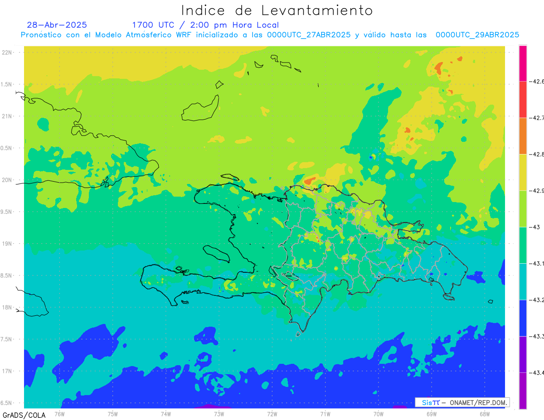This screenshot has width=544, height=420.
Task: Click the legend value '-42.7'
Action: pos(537,118)
